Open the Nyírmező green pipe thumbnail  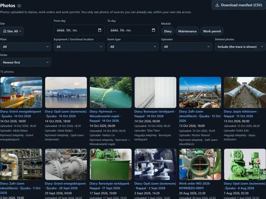click(x=110, y=92)
